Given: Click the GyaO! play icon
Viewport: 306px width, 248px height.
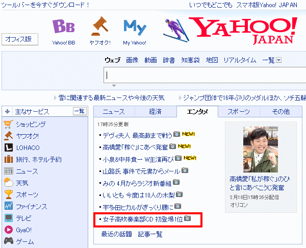Looking at the screenshot, I should coord(9,230).
